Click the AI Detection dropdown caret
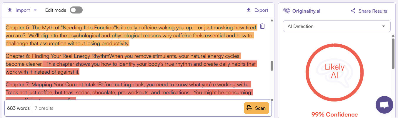Screen dimensions: 398x118 pyautogui.click(x=384, y=26)
